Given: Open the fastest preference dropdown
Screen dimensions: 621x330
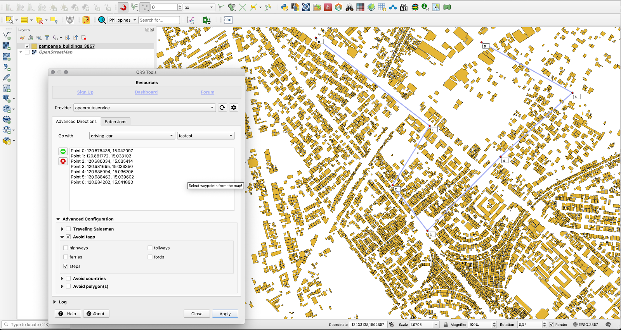Looking at the screenshot, I should click(x=206, y=136).
